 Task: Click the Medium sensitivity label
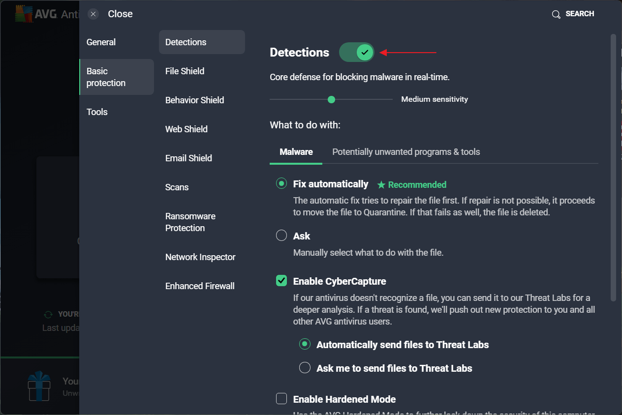point(435,99)
